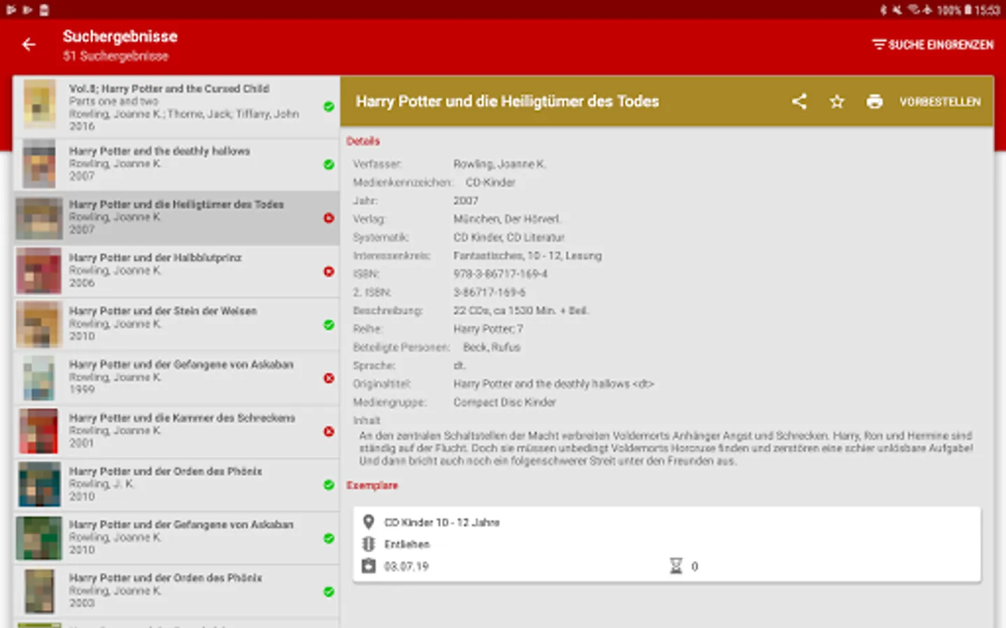
Task: Tap the ISBN 978-3-86717-169-4
Action: click(x=500, y=274)
